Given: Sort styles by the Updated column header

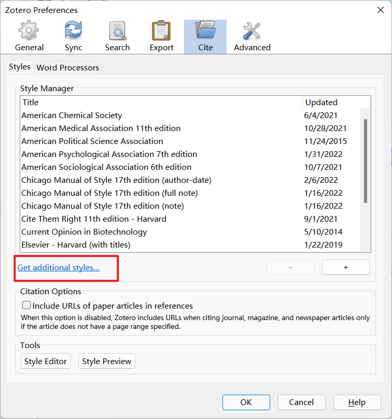Looking at the screenshot, I should 337,103.
